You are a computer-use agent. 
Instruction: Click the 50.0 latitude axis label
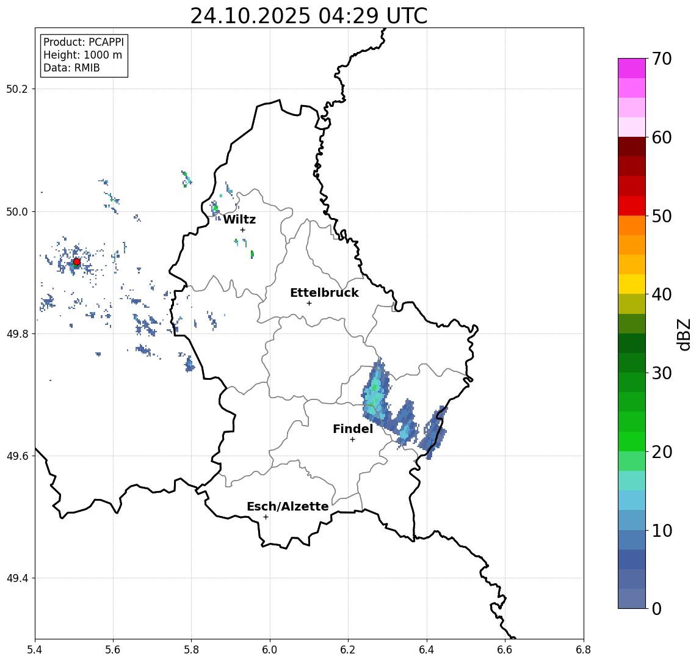click(17, 211)
